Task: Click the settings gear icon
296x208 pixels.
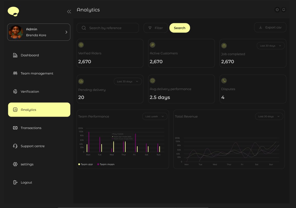Action: (15, 164)
